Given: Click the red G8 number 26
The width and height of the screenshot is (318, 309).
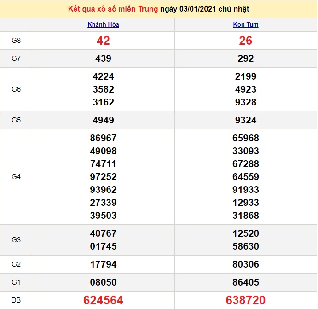Looking at the screenshot, I should coord(245,41).
